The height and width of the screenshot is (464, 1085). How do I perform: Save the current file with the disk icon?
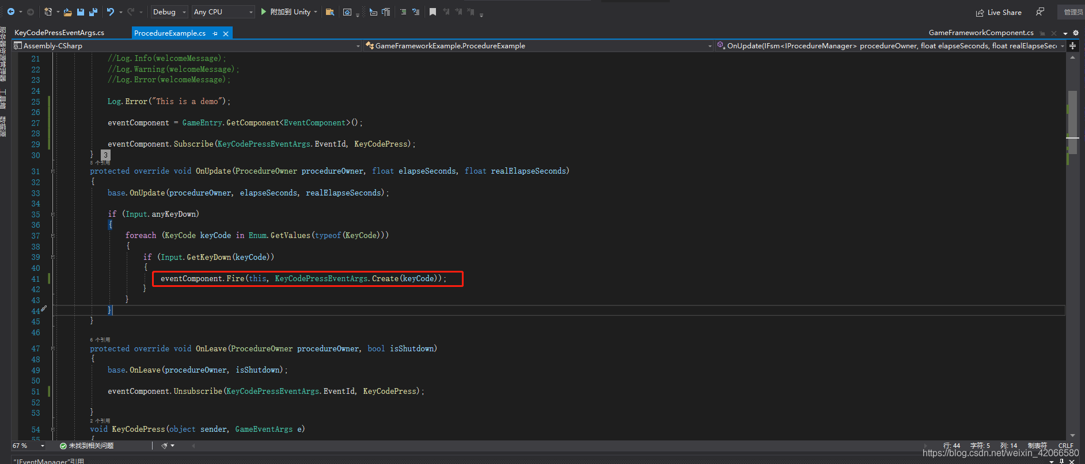81,11
